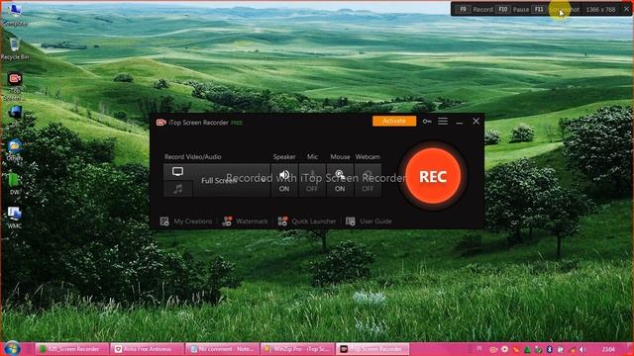Open the WMC desktop shortcut
This screenshot has height=356, width=634.
(15, 218)
